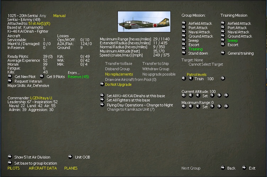
Task: Click arrow icon beside Do Not Upgrade
Action: pos(102,84)
